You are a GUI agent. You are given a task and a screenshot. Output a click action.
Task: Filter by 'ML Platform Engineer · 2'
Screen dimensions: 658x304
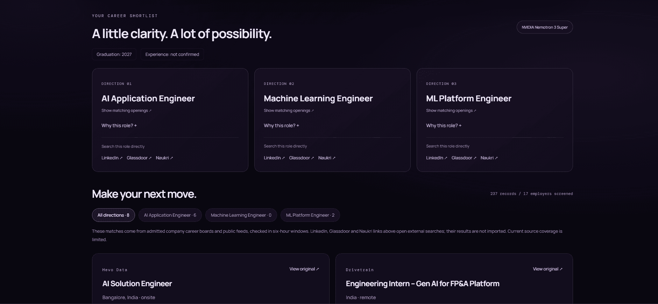310,215
